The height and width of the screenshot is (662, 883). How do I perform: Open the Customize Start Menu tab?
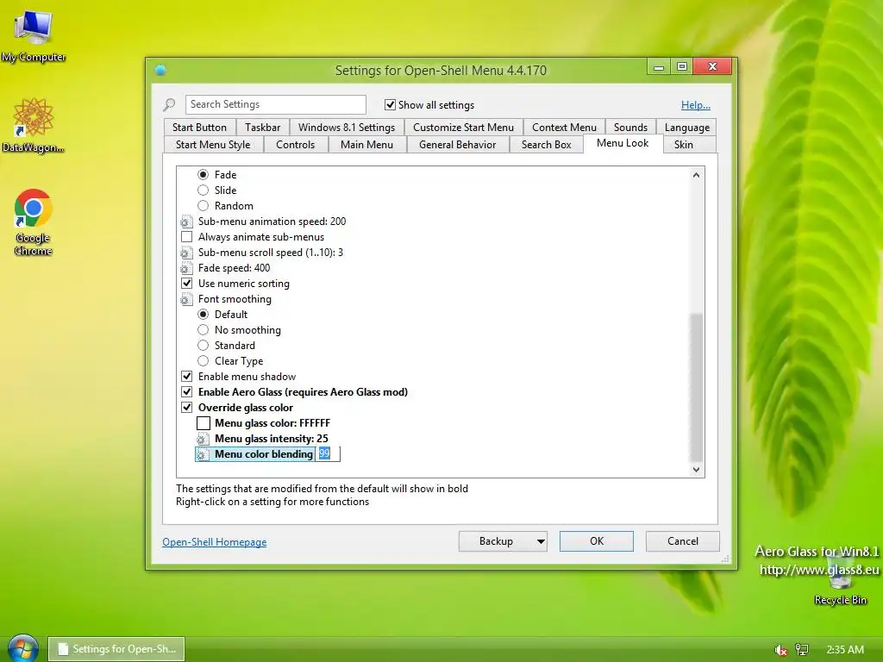click(463, 128)
